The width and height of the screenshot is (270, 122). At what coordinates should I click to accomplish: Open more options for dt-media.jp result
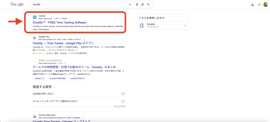[x=65, y=63]
